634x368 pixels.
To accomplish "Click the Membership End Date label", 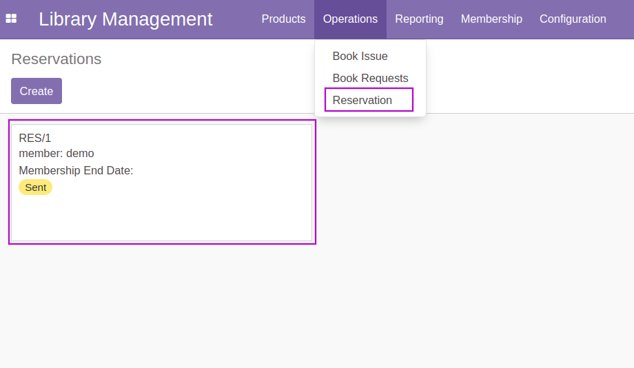I will 76,171.
